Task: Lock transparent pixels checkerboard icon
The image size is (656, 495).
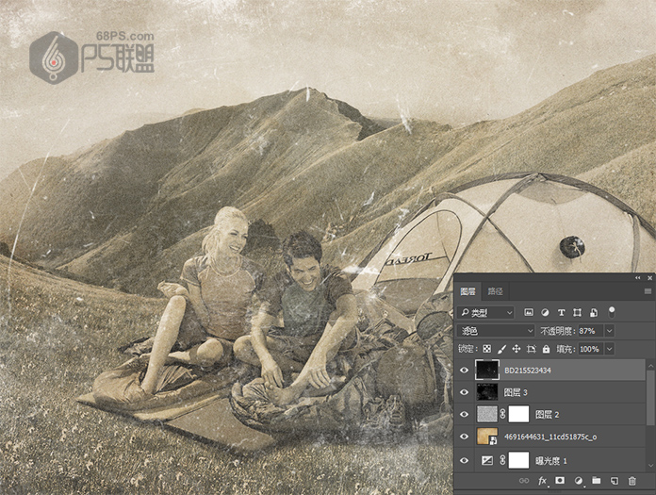Action: click(487, 349)
